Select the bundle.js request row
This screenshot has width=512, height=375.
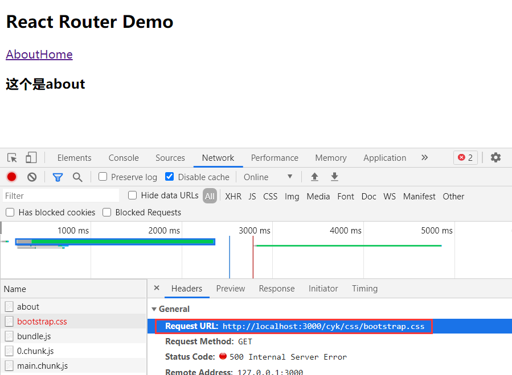[73, 336]
